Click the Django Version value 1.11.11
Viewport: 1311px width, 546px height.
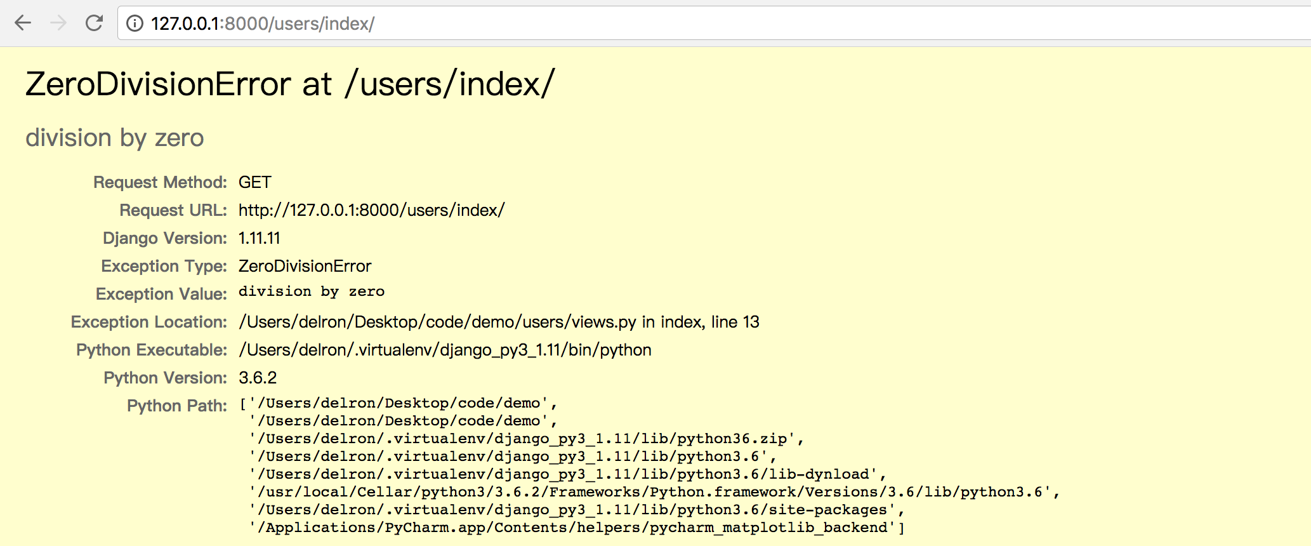(259, 238)
